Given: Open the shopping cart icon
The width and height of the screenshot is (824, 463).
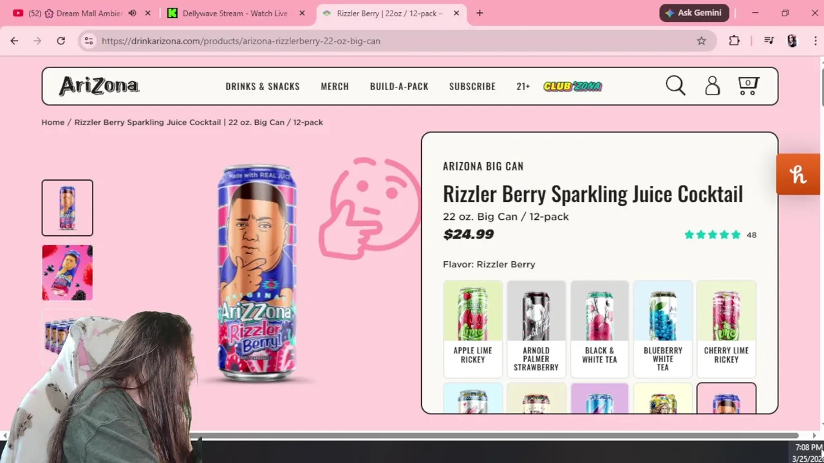Looking at the screenshot, I should [748, 86].
